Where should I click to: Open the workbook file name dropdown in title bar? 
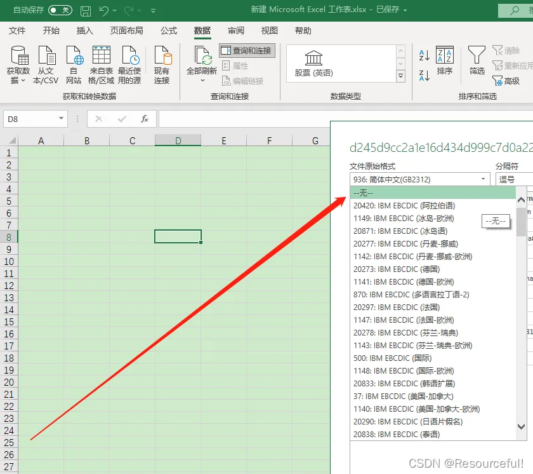pos(405,10)
